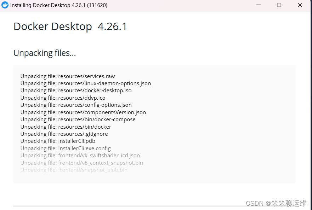
Task: Maximize the Docker installer window
Action: pos(279,5)
